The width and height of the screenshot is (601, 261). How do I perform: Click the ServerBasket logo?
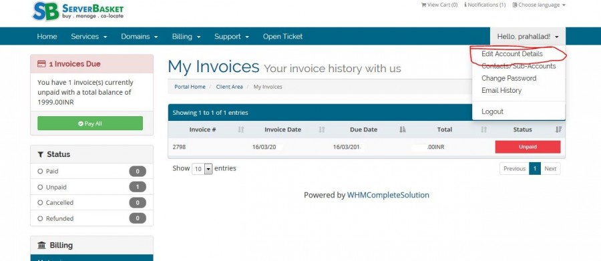pyautogui.click(x=78, y=11)
